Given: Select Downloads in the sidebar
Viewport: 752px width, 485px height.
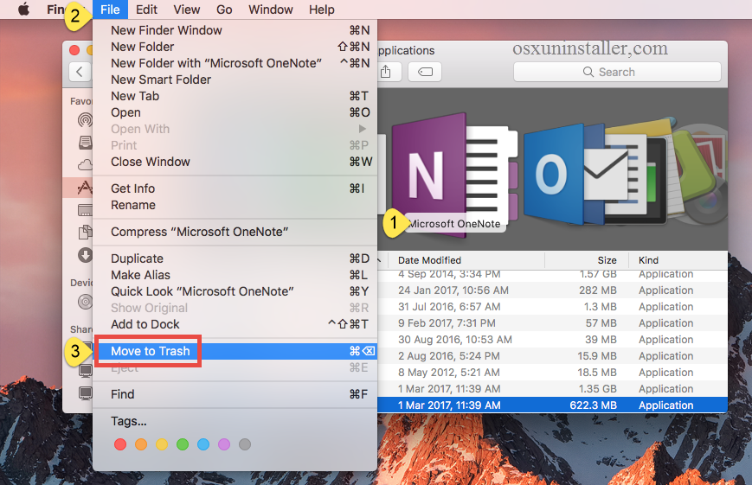Looking at the screenshot, I should (x=85, y=255).
